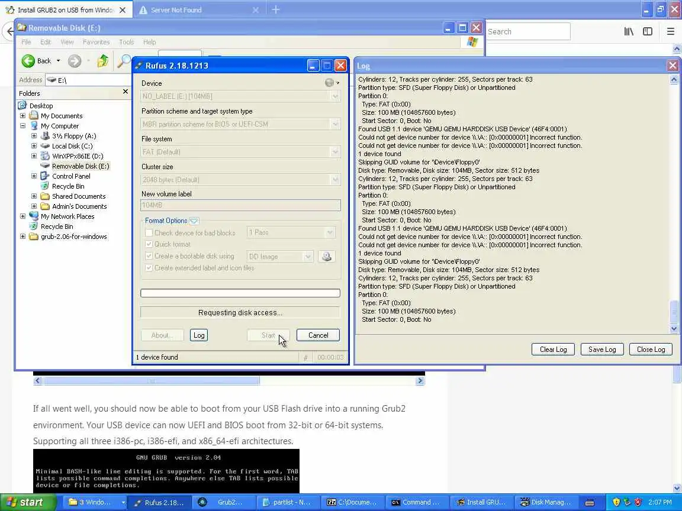Close the Install GRUB2 on USB tab
Image resolution: width=682 pixels, height=511 pixels.
click(x=123, y=9)
